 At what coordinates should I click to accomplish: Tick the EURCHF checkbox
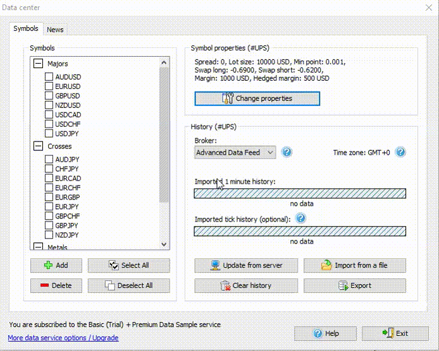pyautogui.click(x=49, y=187)
